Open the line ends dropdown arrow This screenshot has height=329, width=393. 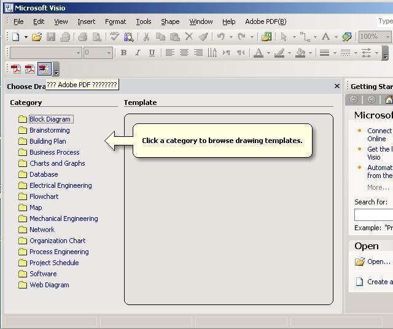click(x=376, y=53)
